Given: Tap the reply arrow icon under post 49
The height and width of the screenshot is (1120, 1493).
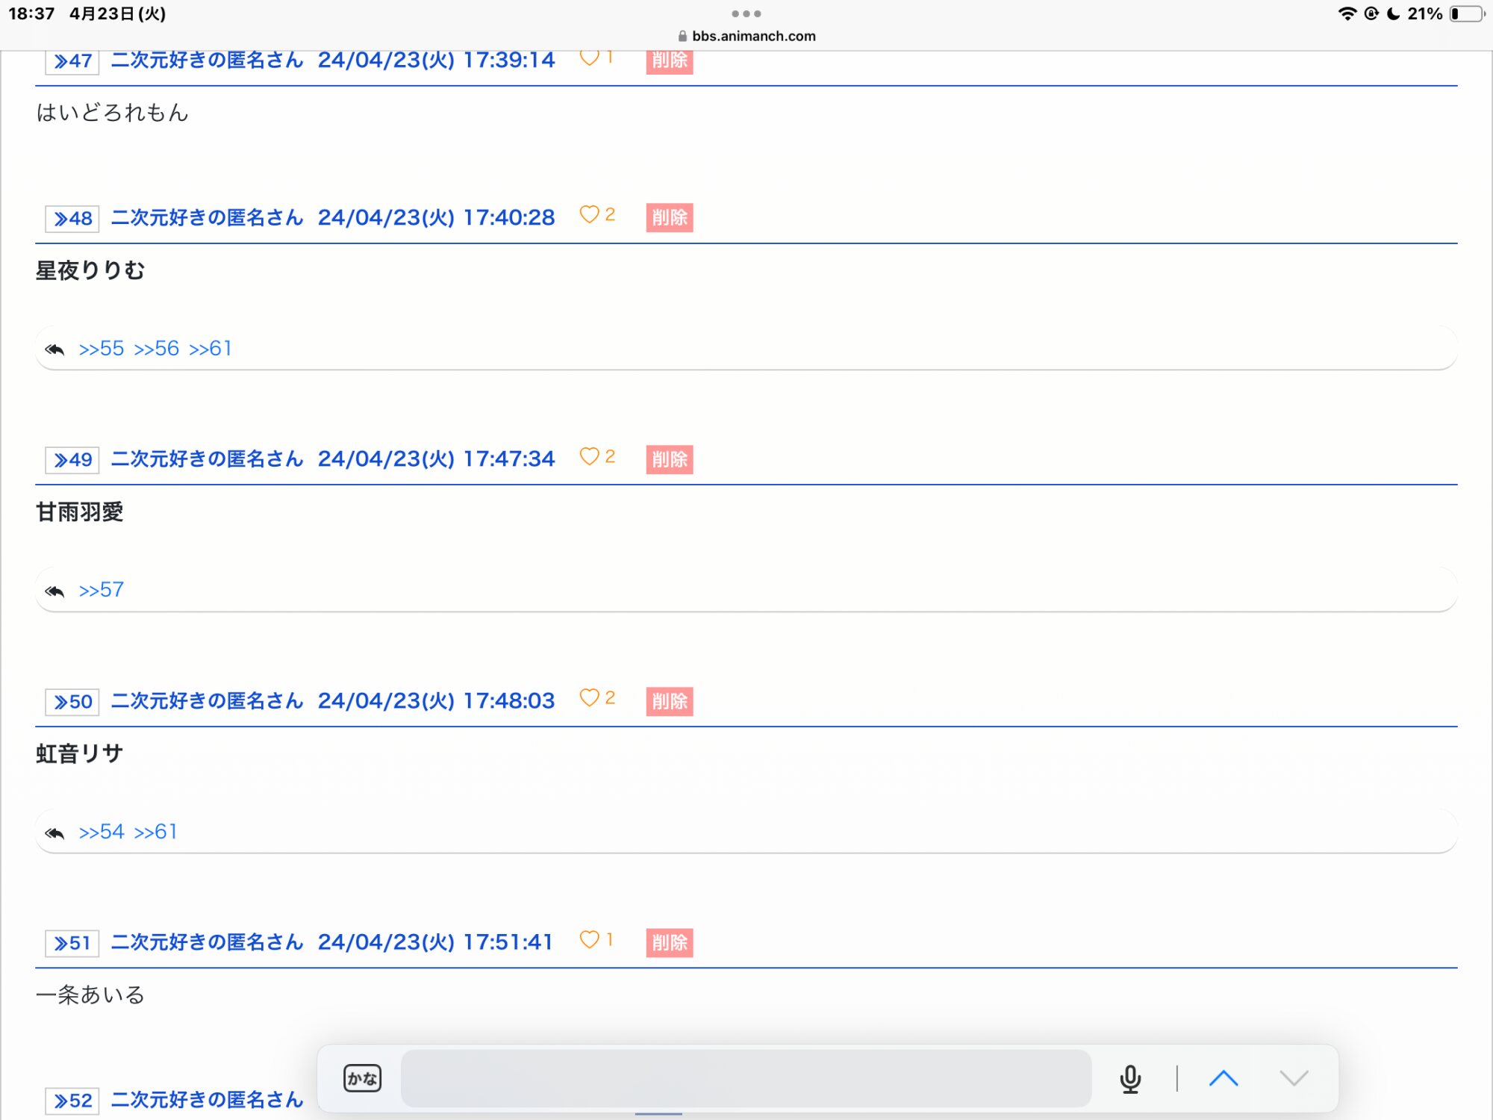Looking at the screenshot, I should (54, 591).
